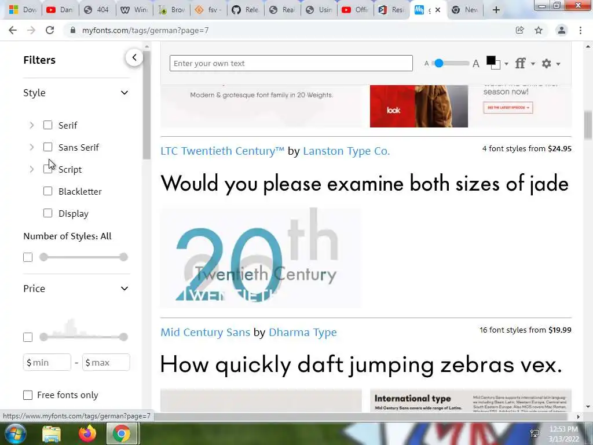The height and width of the screenshot is (445, 593).
Task: Click the Price slider right handle
Action: point(123,337)
